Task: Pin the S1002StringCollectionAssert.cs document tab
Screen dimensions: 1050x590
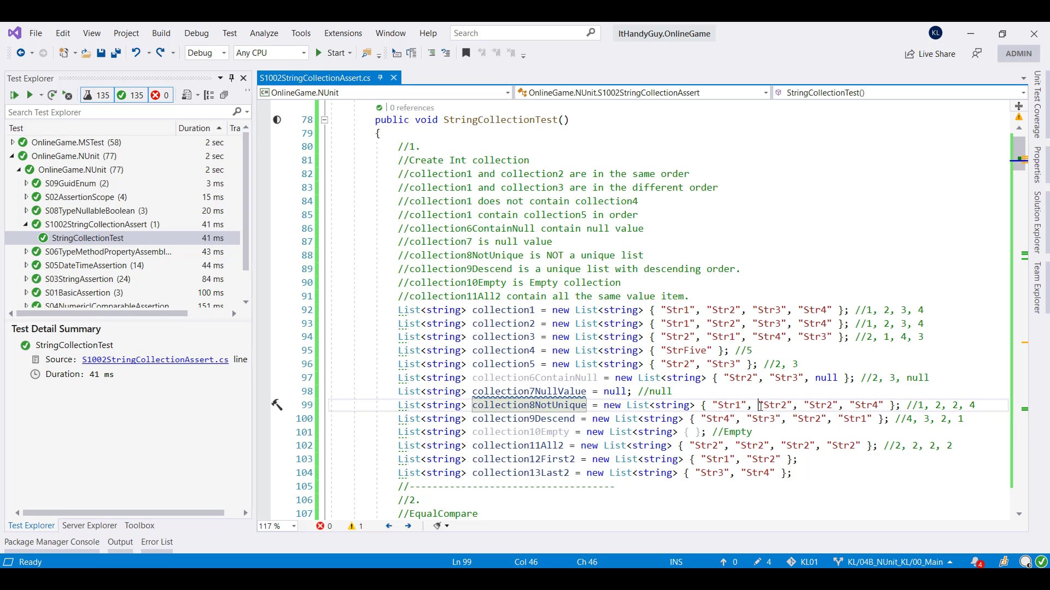Action: click(x=380, y=78)
